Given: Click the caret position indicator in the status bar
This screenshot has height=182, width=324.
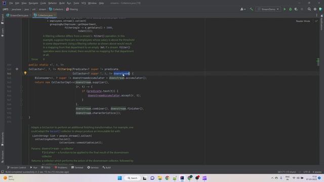Looking at the screenshot, I should coord(287,172).
